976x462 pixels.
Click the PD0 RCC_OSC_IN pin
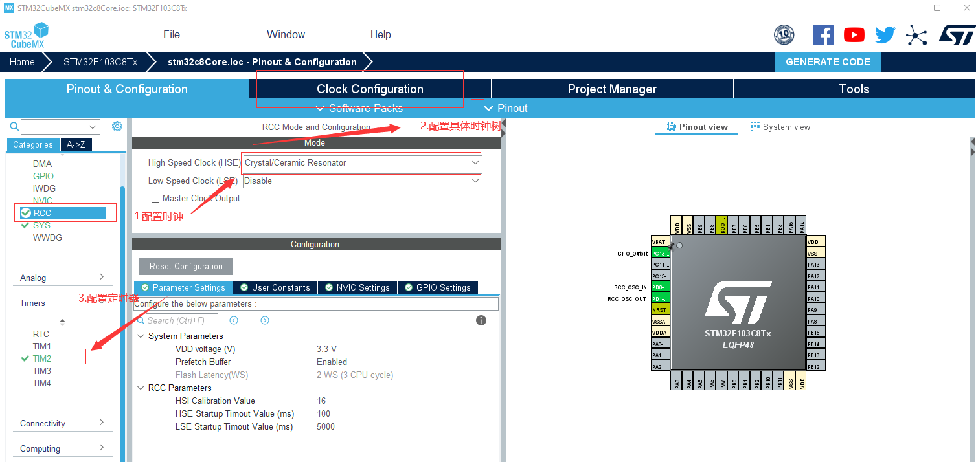[660, 287]
